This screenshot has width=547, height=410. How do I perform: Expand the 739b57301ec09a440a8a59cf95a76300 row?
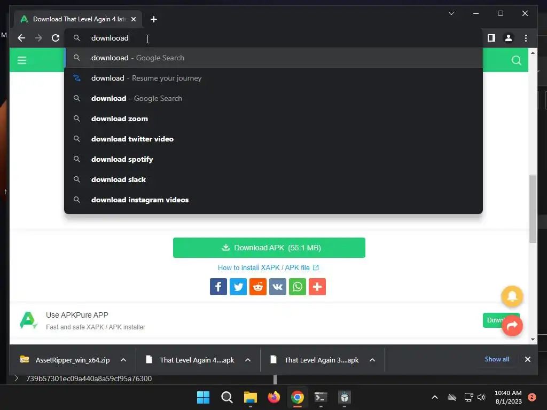point(16,379)
